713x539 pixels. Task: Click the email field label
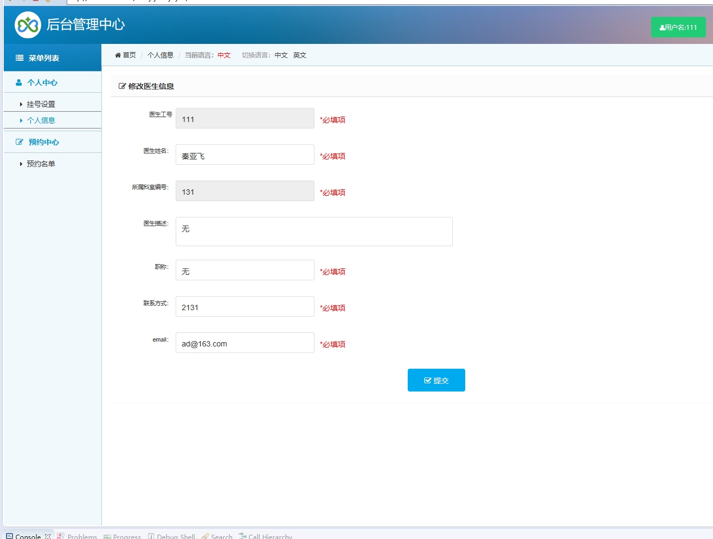[x=160, y=339]
